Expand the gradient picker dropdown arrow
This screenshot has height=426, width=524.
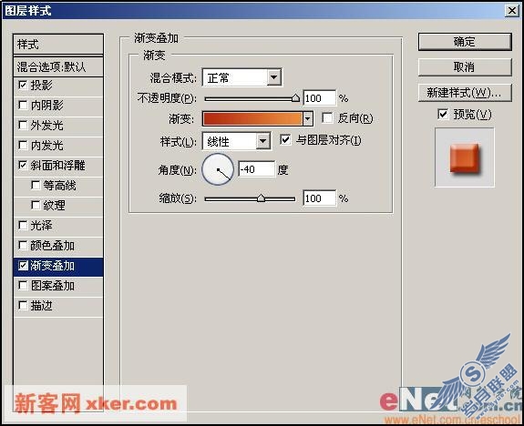pyautogui.click(x=307, y=118)
